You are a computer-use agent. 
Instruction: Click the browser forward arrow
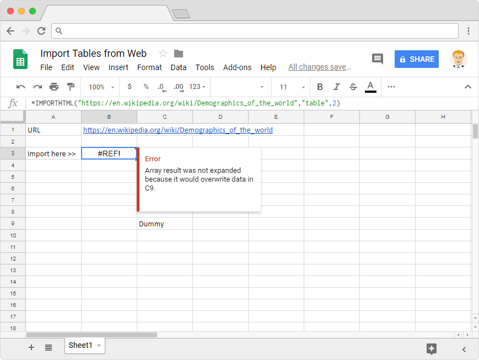(26, 31)
